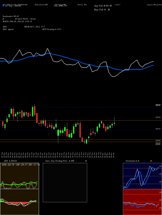Click the most recent candlestick in price chart

coord(114,123)
